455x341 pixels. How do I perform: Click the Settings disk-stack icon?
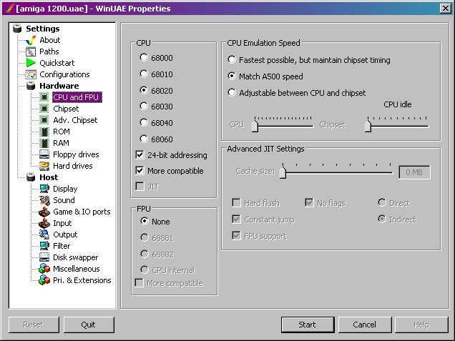click(17, 29)
